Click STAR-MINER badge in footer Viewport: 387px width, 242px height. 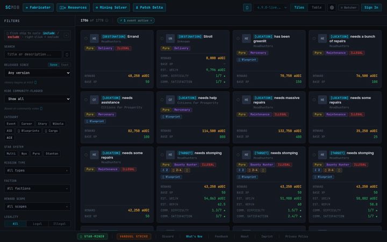pyautogui.click(x=92, y=236)
